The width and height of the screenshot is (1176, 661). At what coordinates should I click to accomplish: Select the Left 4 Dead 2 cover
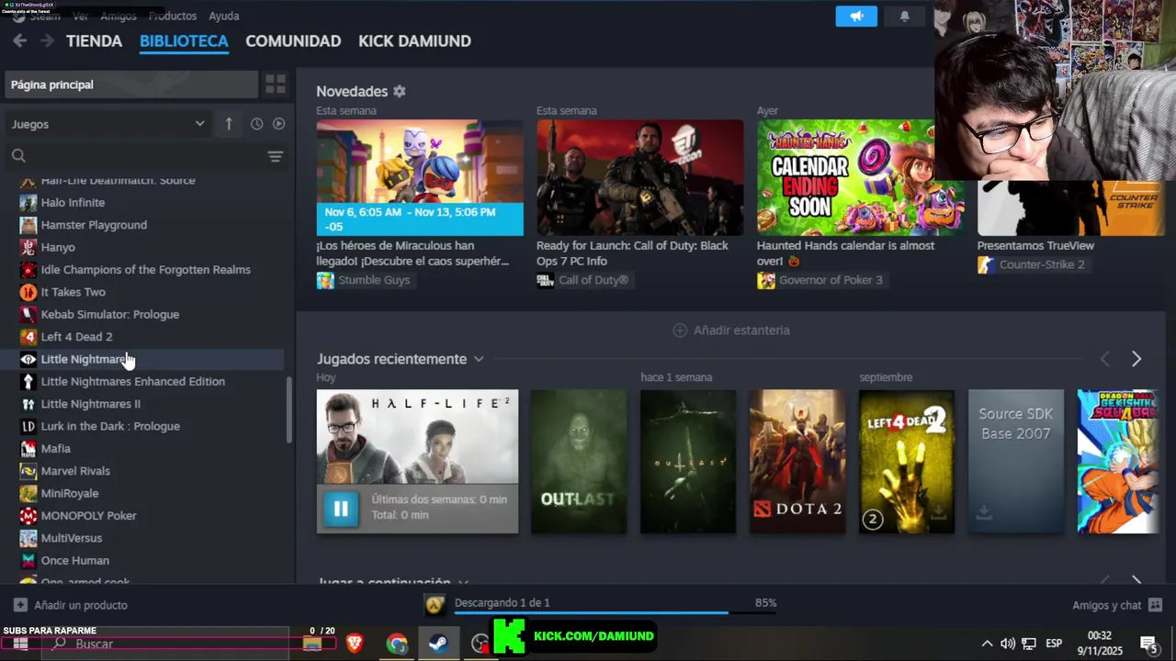click(907, 462)
